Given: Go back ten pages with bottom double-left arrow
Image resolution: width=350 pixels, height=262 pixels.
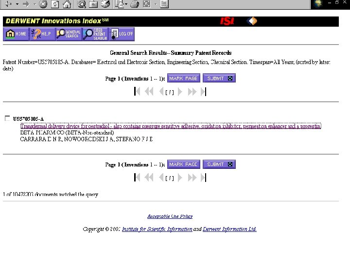Looking at the screenshot, I should click(x=149, y=178).
